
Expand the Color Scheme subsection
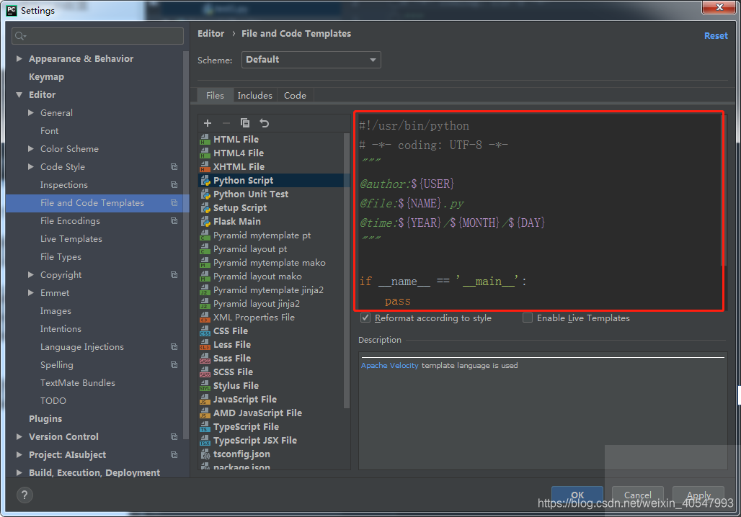tap(31, 149)
